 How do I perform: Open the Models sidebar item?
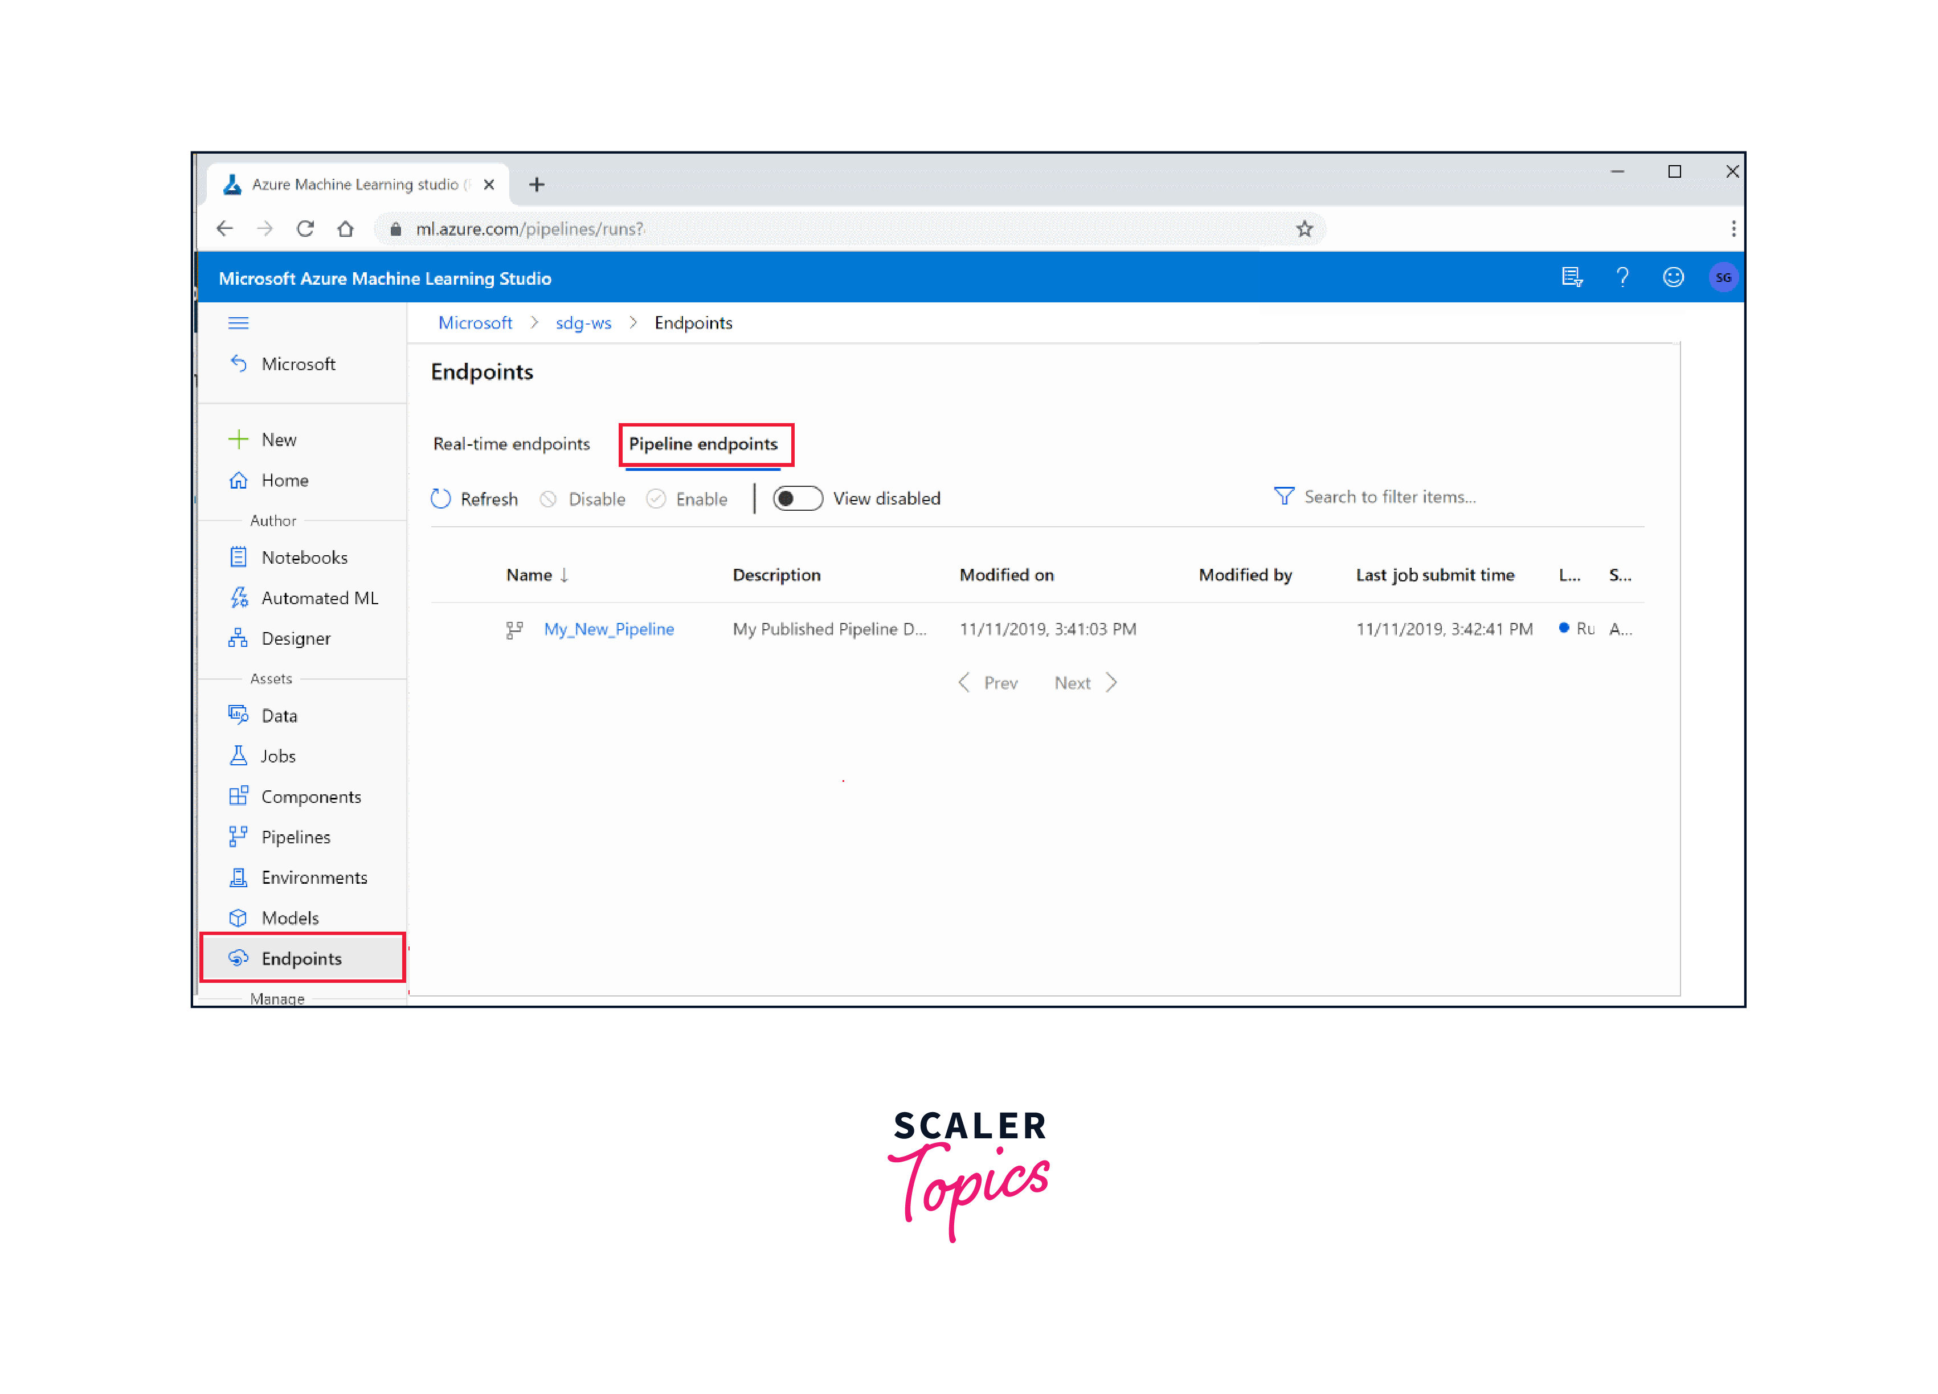289,917
